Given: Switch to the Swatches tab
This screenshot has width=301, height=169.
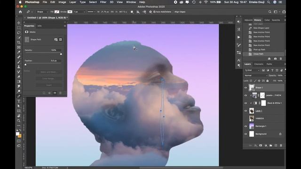Looking at the screenshot, I should click(x=276, y=20).
